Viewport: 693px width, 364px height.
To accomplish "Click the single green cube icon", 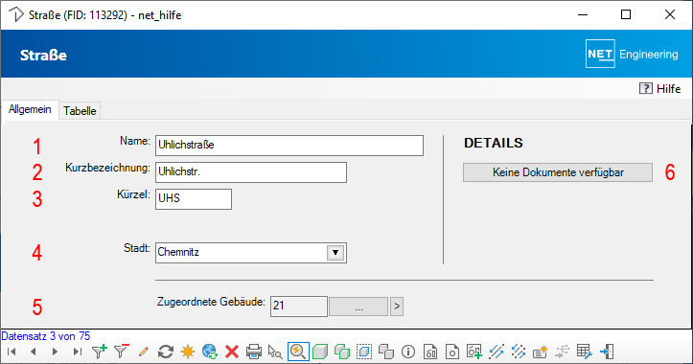I will [x=320, y=352].
